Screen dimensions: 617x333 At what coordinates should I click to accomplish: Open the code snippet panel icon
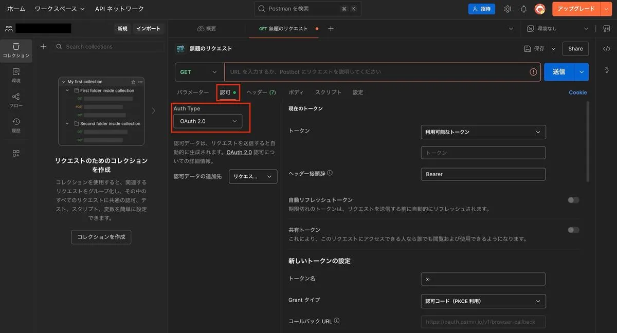606,48
